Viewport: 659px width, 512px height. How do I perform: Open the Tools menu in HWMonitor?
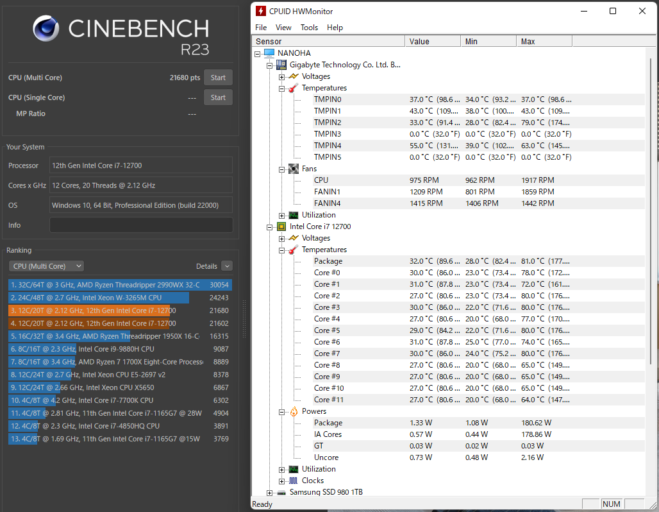[309, 28]
